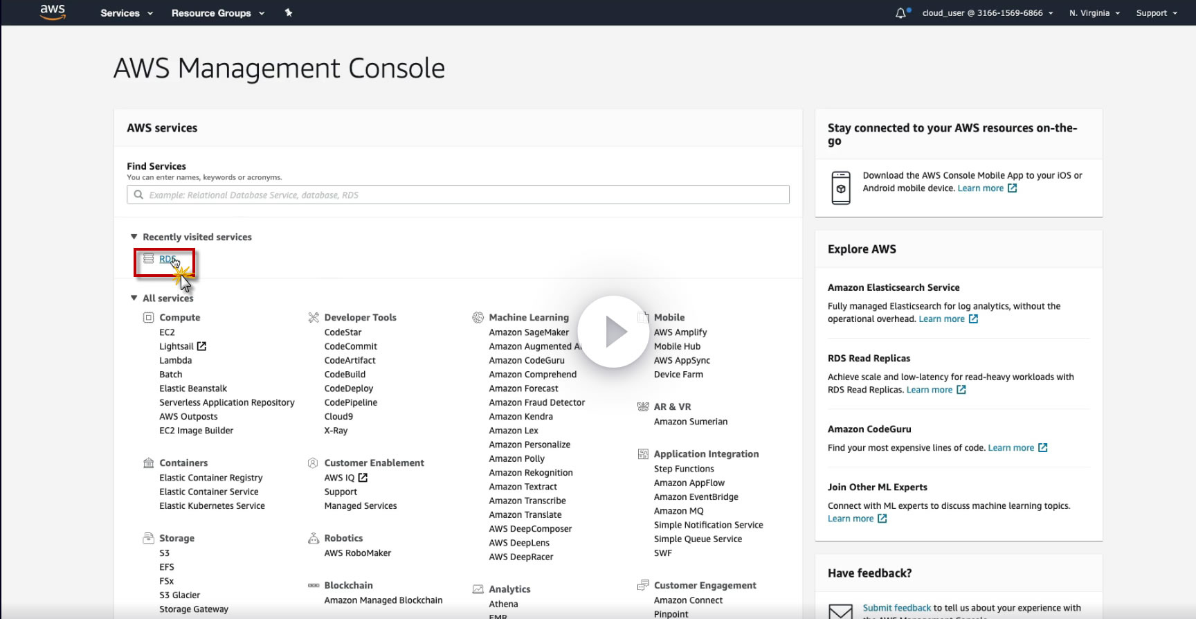Open the Resource Groups menu
1196x619 pixels.
click(x=217, y=13)
